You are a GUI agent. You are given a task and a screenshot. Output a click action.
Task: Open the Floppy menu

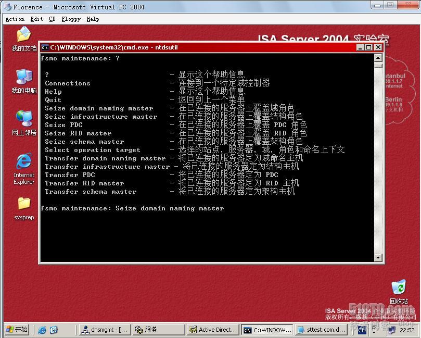tap(71, 19)
